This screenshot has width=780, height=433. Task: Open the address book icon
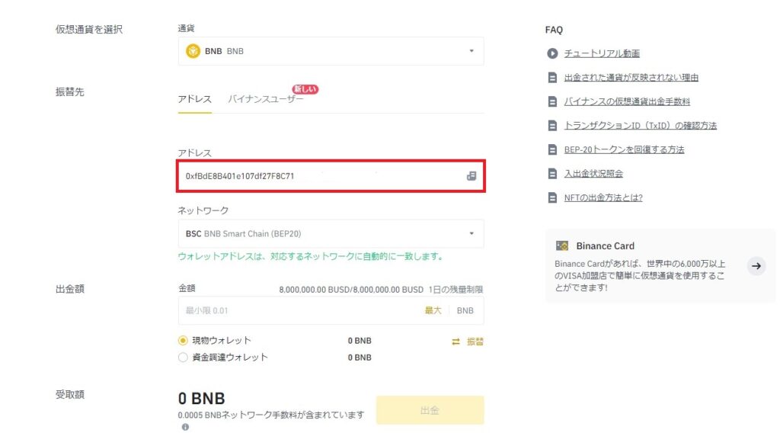(x=472, y=175)
